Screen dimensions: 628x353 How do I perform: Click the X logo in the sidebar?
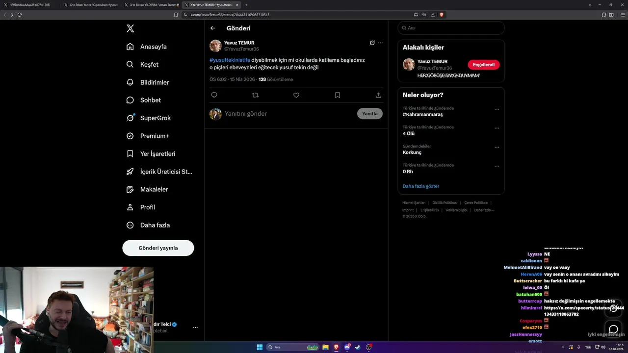coord(130,28)
